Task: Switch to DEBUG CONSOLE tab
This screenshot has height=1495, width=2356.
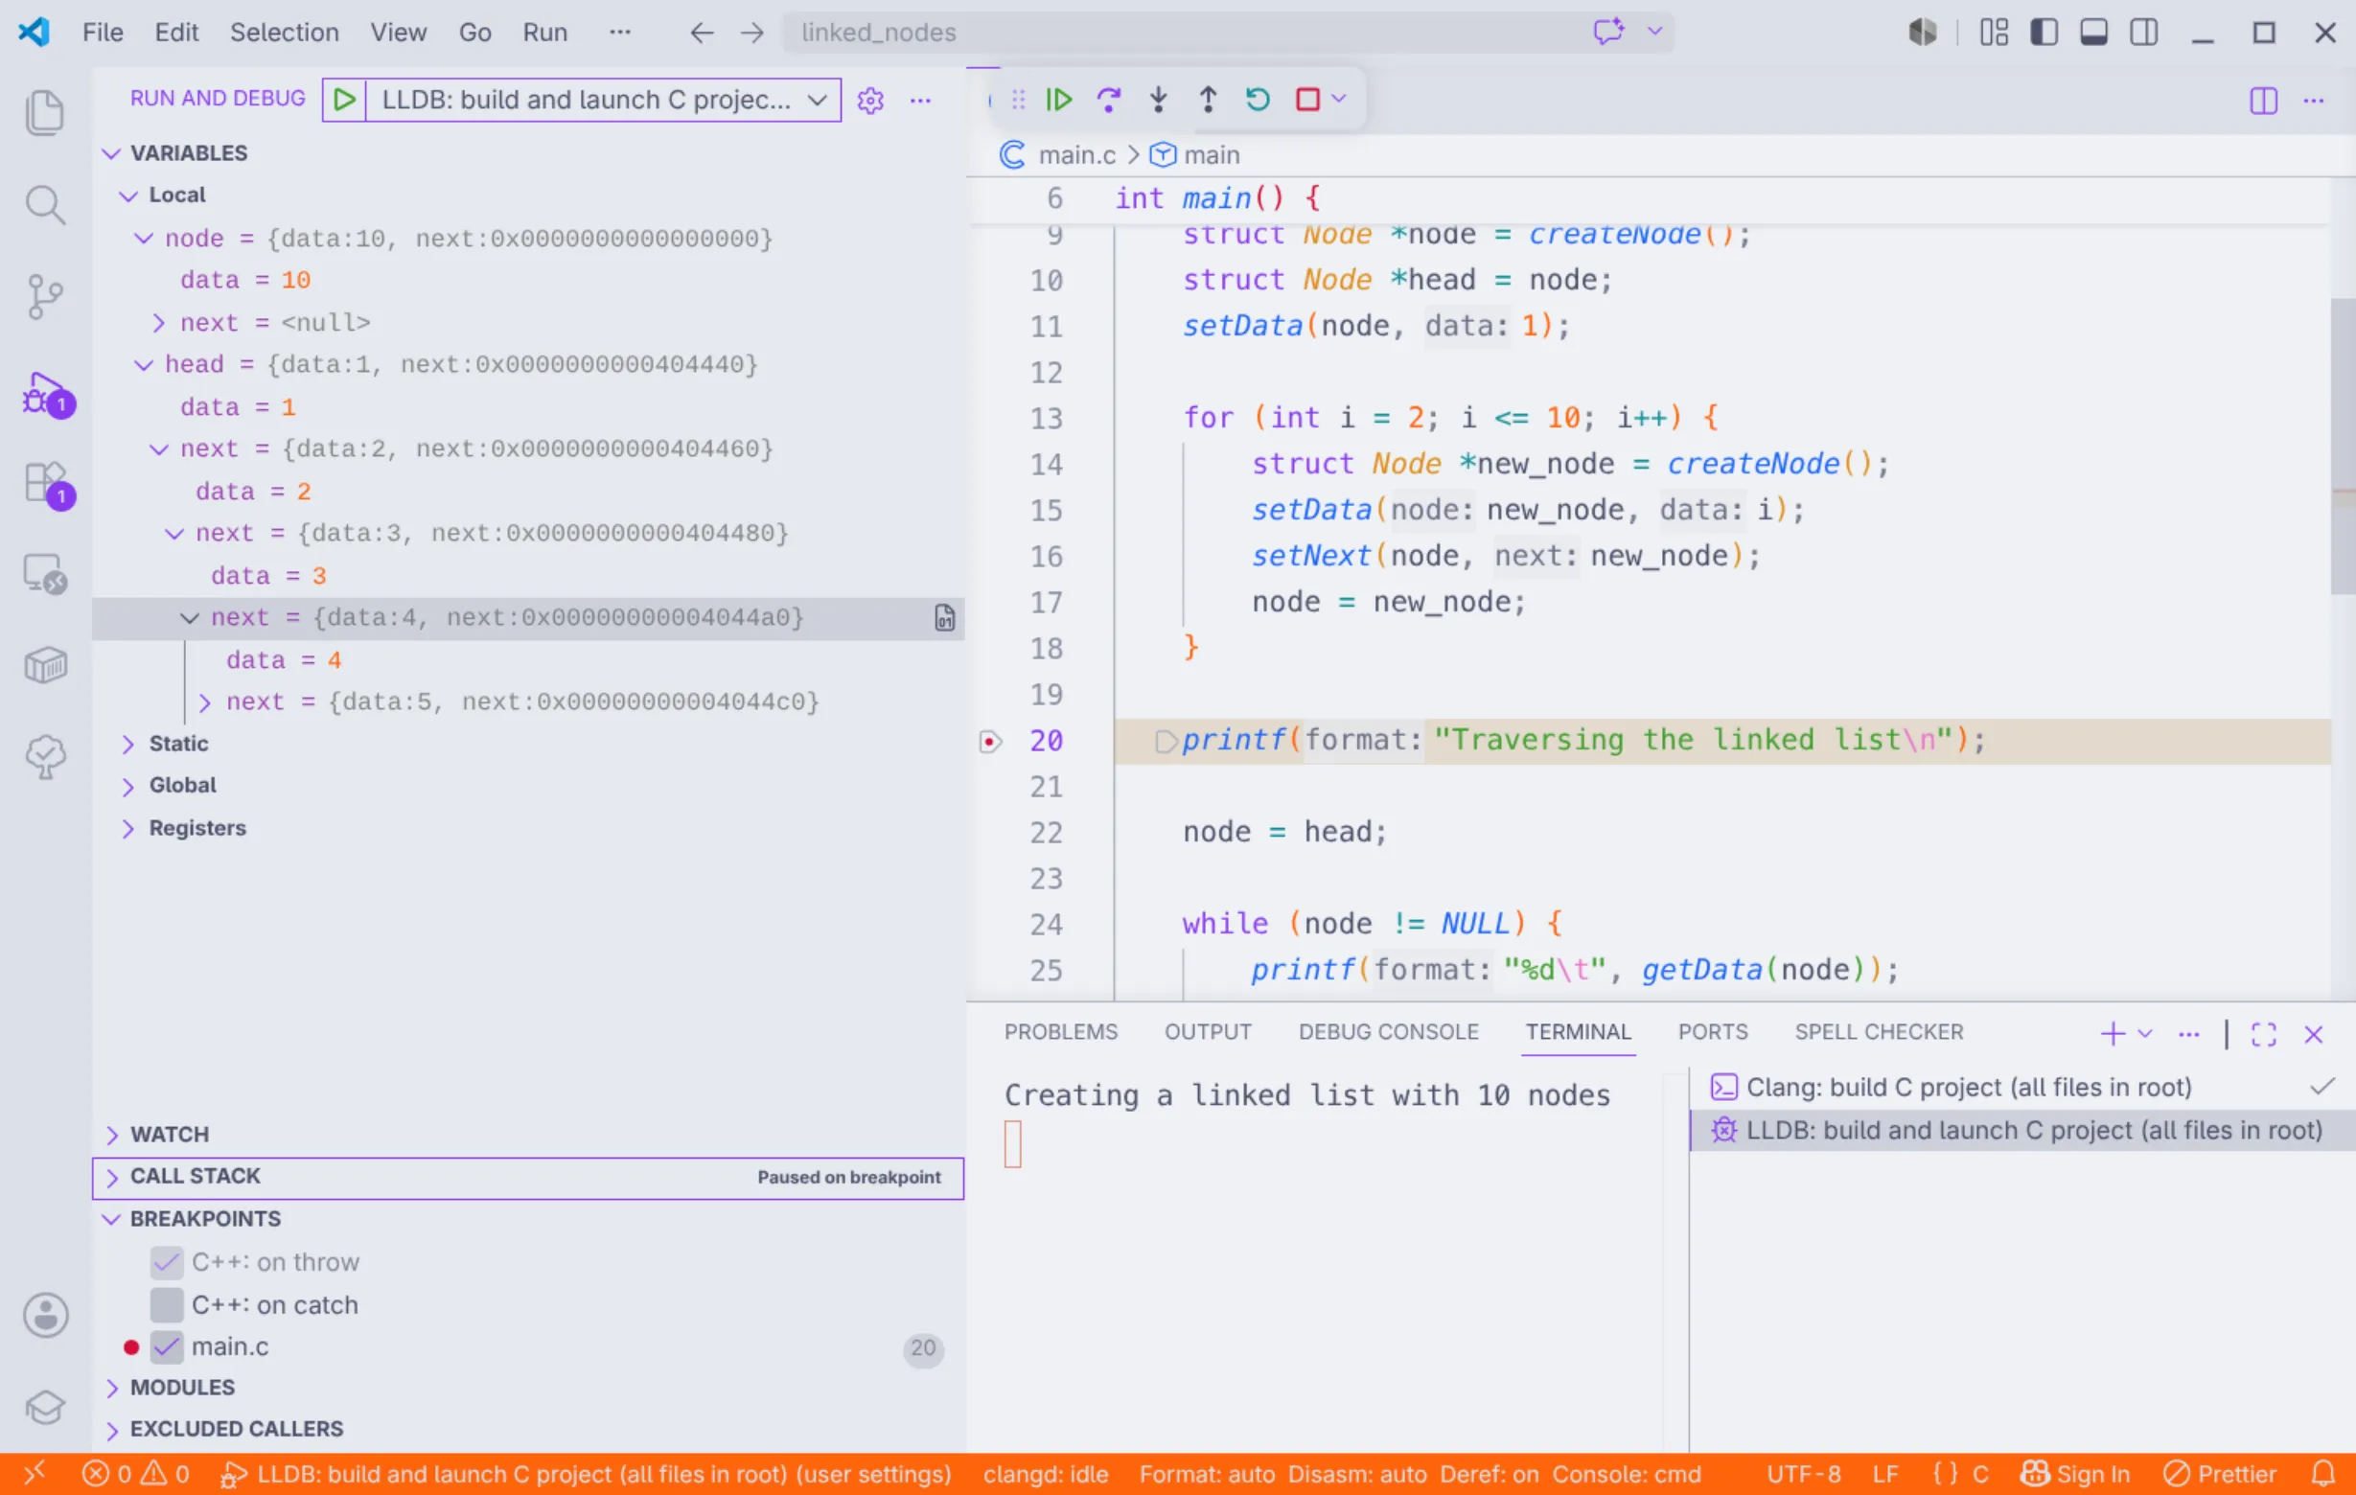Action: pos(1388,1032)
